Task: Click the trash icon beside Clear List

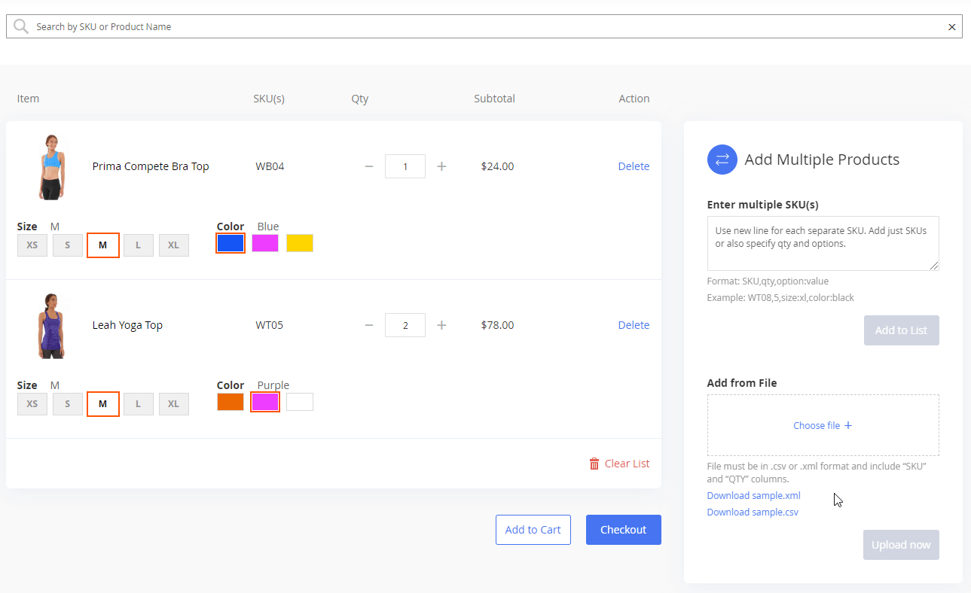Action: pyautogui.click(x=594, y=464)
